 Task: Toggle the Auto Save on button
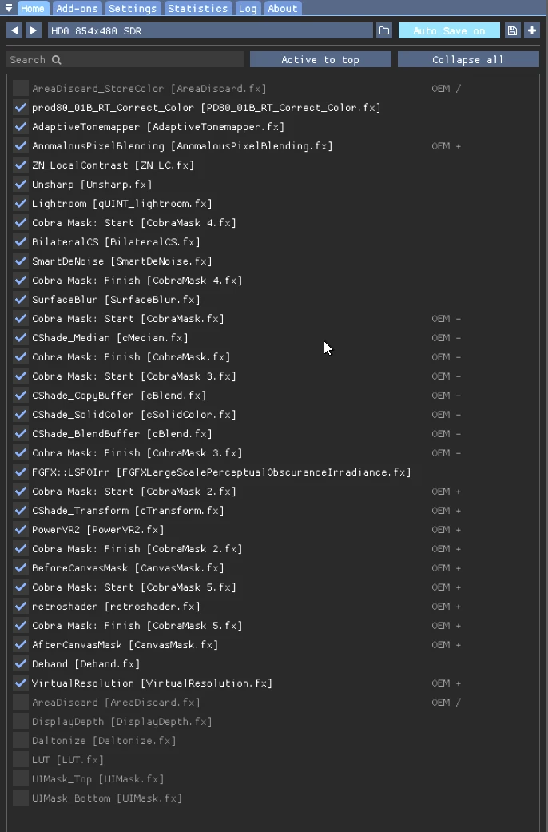coord(449,31)
